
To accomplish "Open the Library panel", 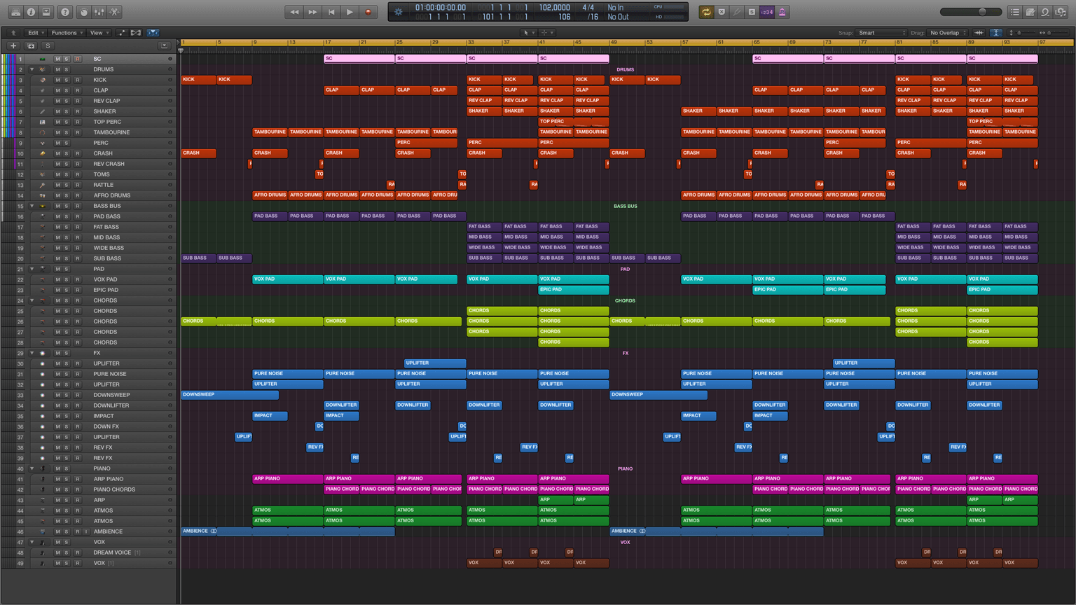I will point(15,11).
